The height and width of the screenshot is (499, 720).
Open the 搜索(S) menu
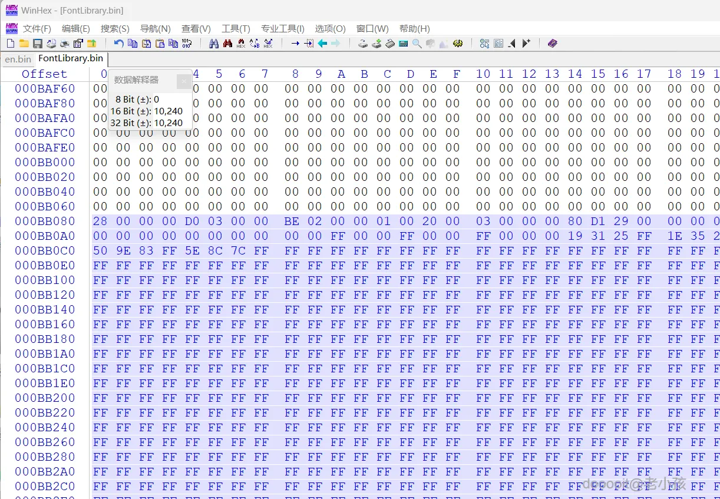pyautogui.click(x=115, y=28)
